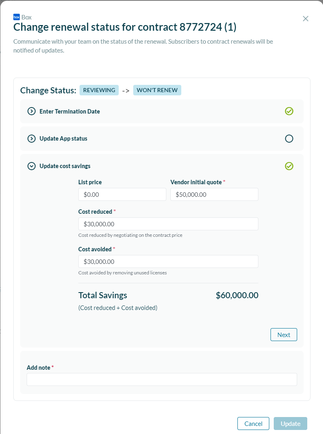Viewport: 323px width, 434px height.
Task: Click the List price field
Action: (122, 194)
